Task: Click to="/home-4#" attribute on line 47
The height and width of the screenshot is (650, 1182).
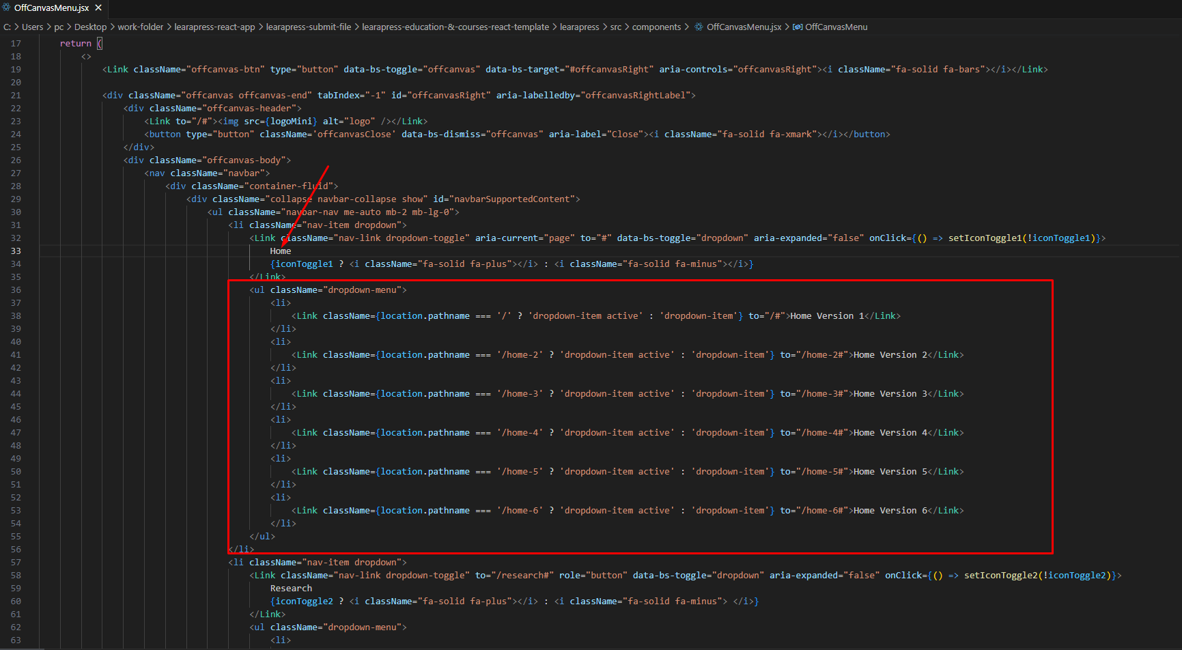Action: [817, 433]
